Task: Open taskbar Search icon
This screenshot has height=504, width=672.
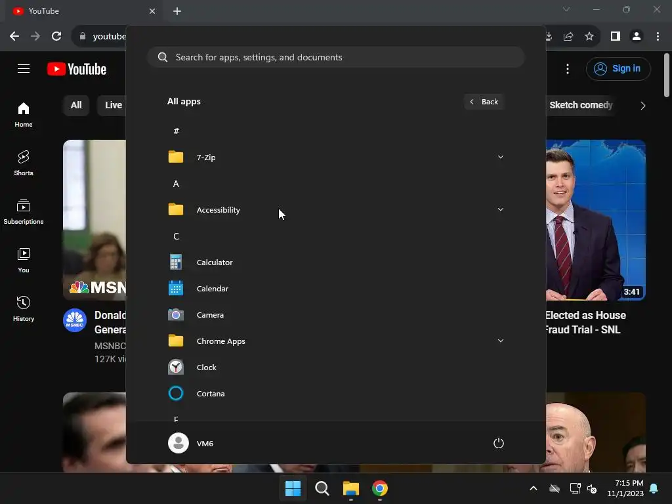Action: coord(322,488)
